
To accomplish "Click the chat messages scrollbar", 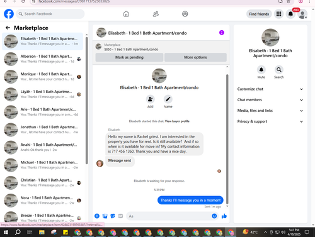I will click(227, 139).
